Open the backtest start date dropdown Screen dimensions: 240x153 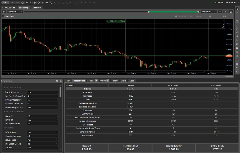(x=14, y=12)
